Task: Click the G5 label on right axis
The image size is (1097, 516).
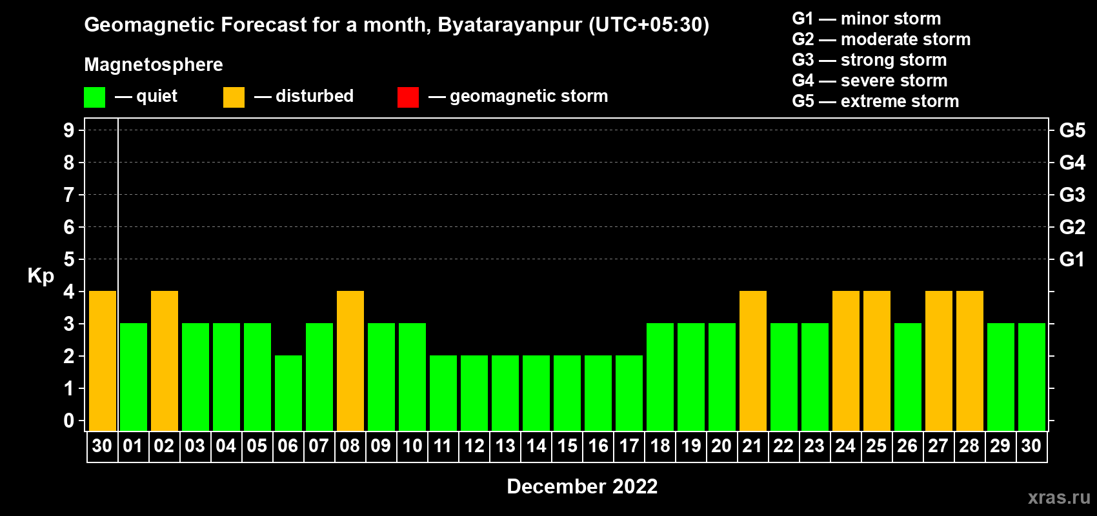Action: [x=1072, y=131]
